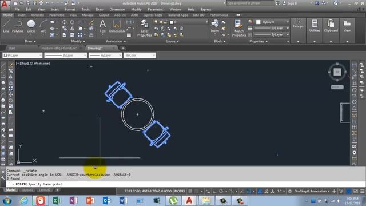Click Match Properties tool
The width and height of the screenshot is (366, 206).
pyautogui.click(x=239, y=28)
